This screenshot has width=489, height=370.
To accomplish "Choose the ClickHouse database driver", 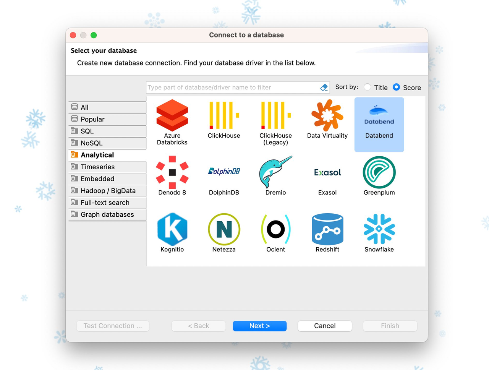I will click(x=224, y=115).
